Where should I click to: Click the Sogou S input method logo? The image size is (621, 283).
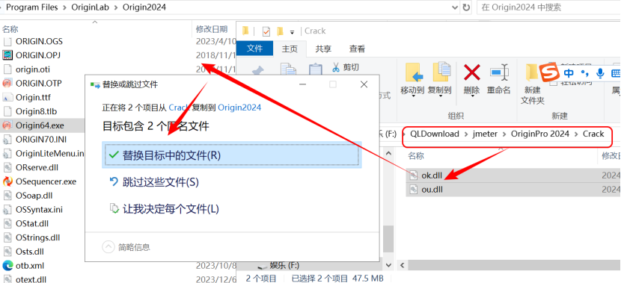click(x=550, y=72)
